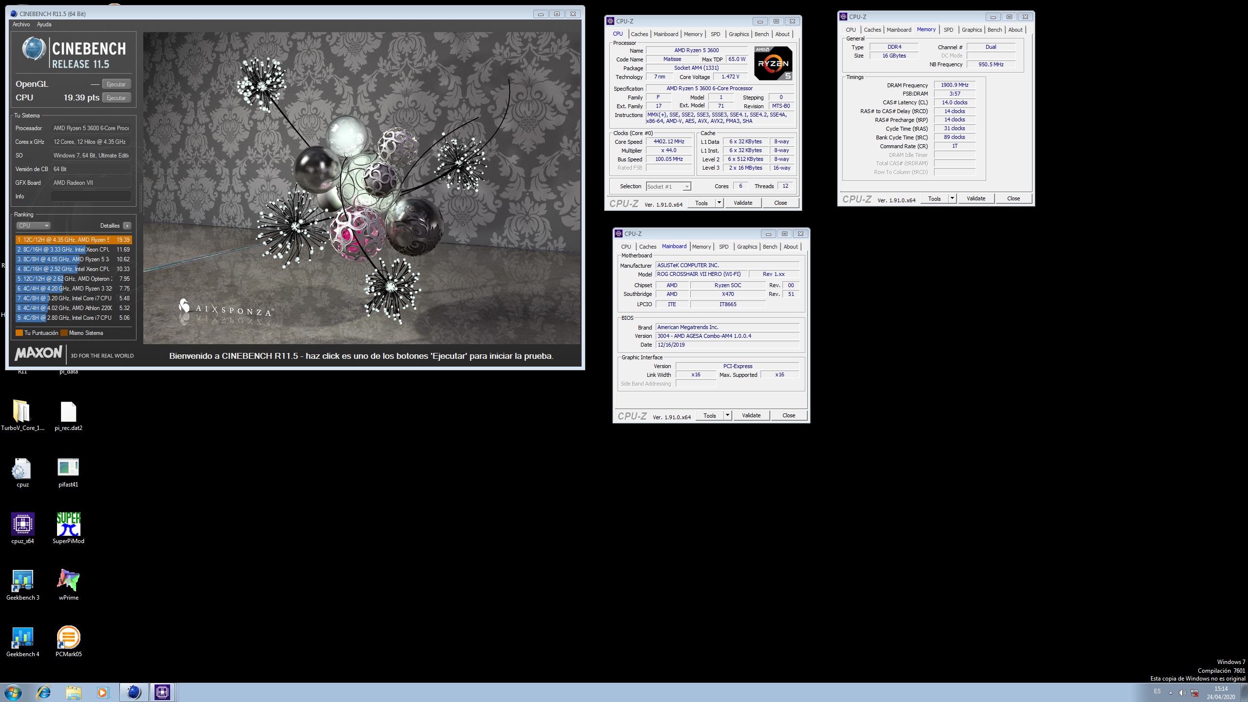Click the Cinebench title bar sphere icon
Image resolution: width=1248 pixels, height=702 pixels.
pyautogui.click(x=14, y=14)
